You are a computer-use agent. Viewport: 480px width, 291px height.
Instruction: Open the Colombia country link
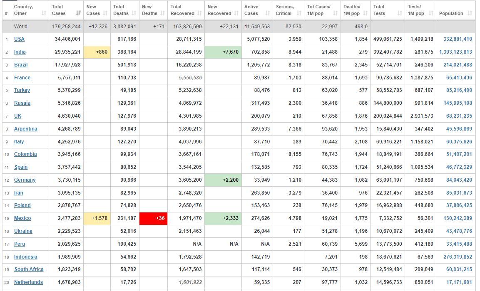(25, 154)
